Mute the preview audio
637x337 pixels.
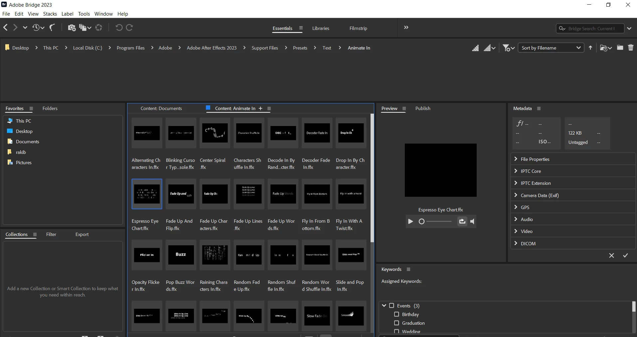click(472, 221)
